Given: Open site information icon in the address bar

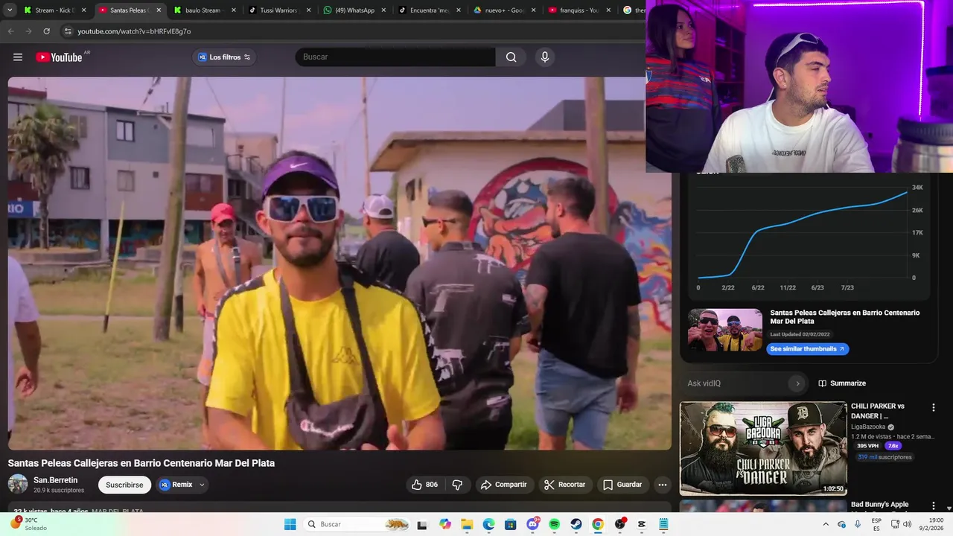Looking at the screenshot, I should point(68,31).
